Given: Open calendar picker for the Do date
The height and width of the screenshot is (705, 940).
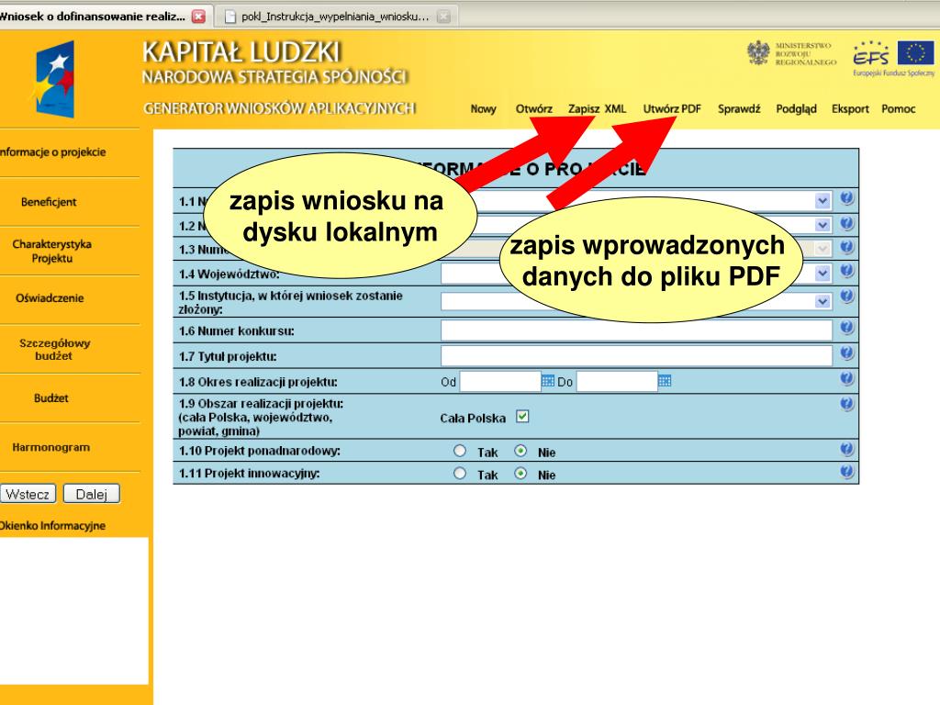Looking at the screenshot, I should pyautogui.click(x=665, y=381).
